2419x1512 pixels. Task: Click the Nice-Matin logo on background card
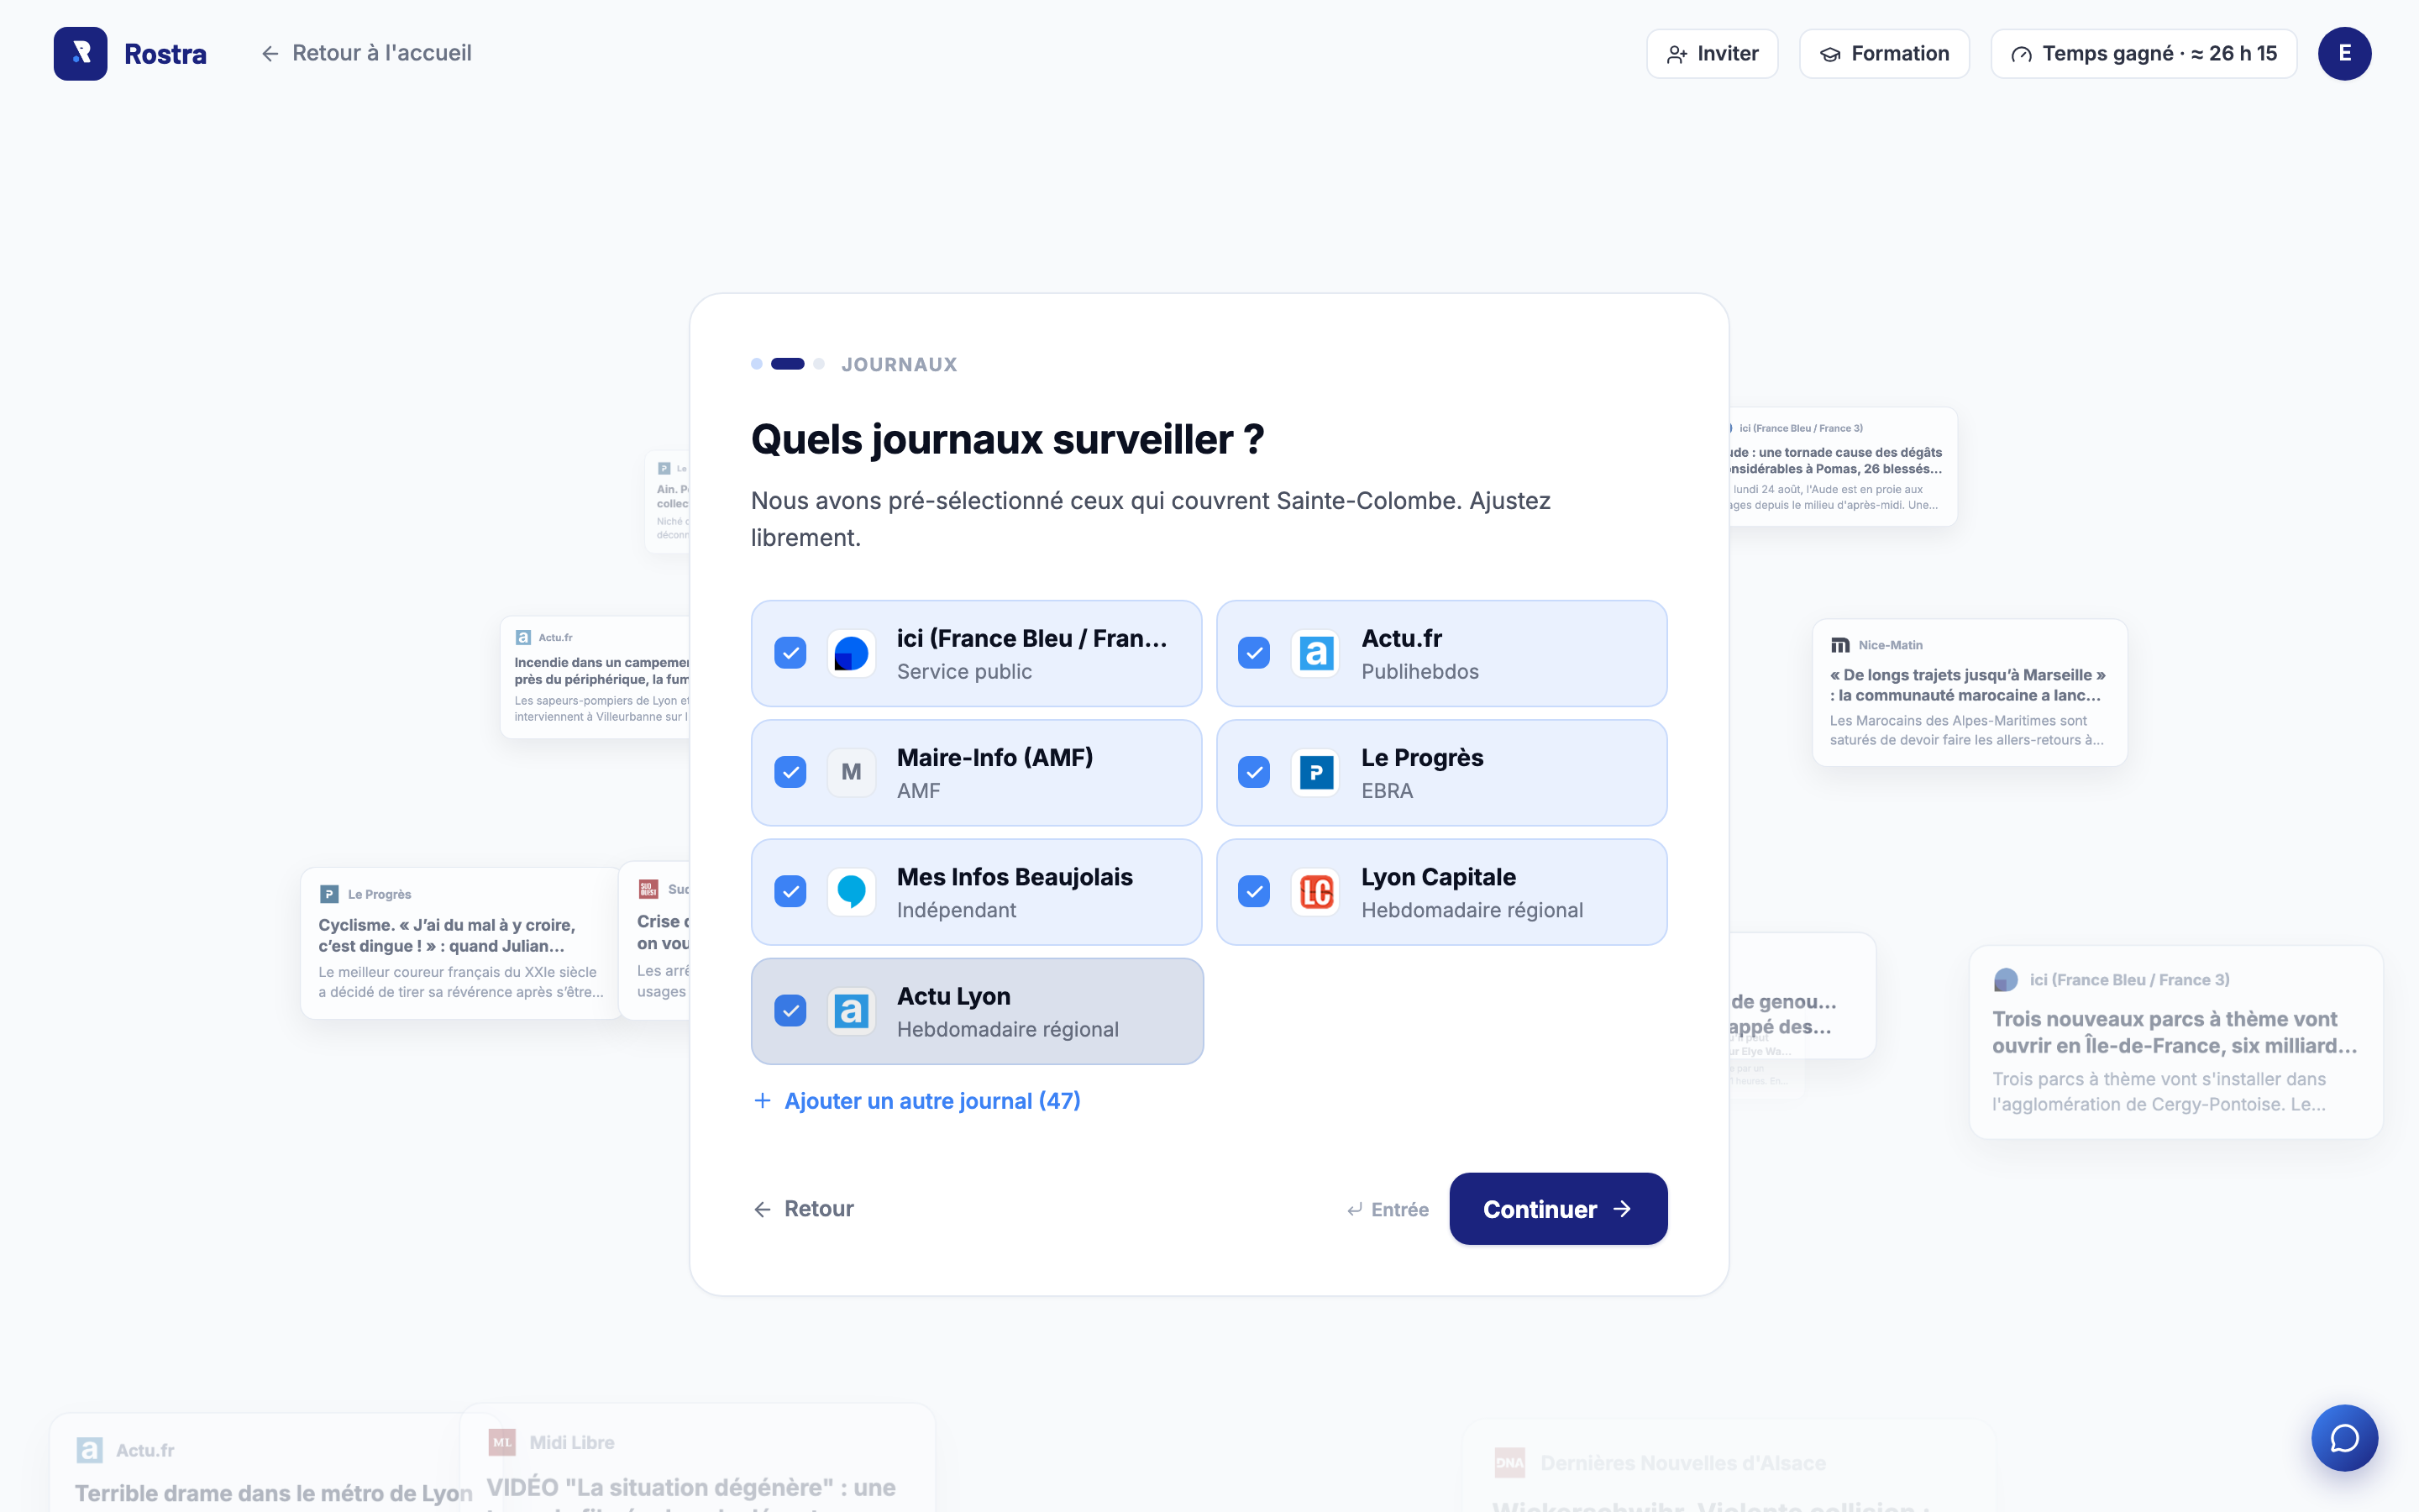coord(1840,646)
